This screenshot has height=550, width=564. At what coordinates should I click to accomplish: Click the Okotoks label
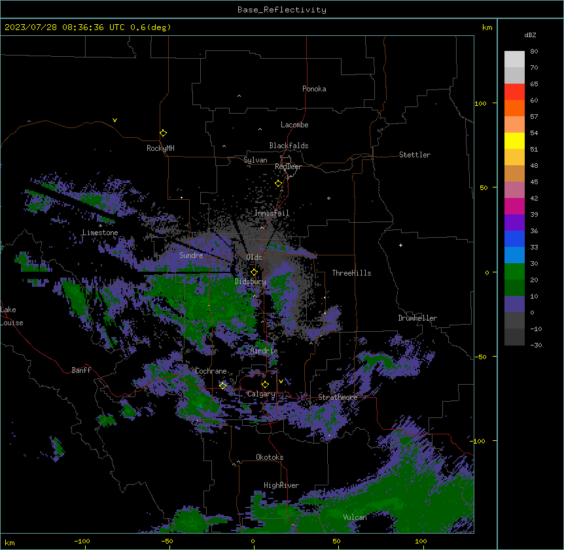click(270, 457)
